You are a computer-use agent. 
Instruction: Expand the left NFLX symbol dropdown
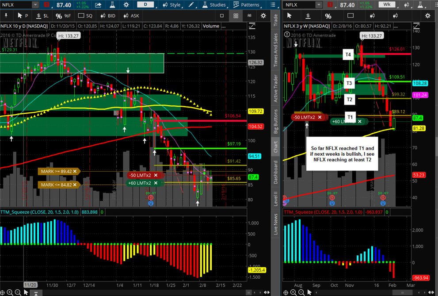35,5
